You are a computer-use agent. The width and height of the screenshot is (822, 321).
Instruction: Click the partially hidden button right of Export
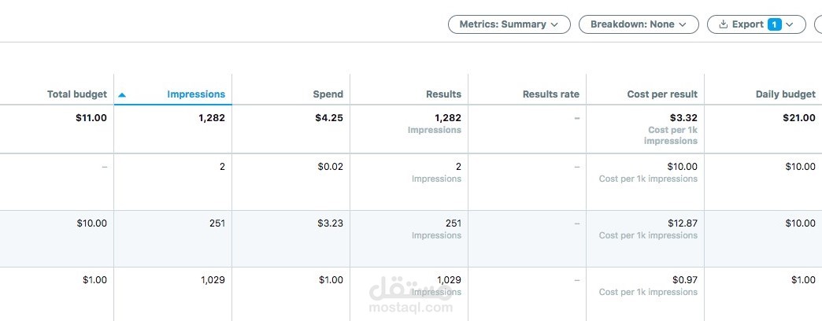pyautogui.click(x=817, y=24)
